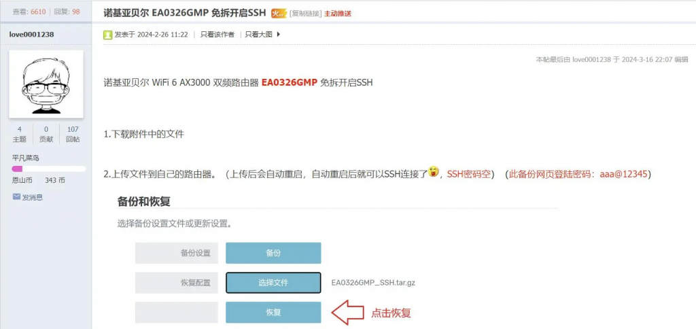Click the 选择文件 file chooser button

click(x=273, y=283)
